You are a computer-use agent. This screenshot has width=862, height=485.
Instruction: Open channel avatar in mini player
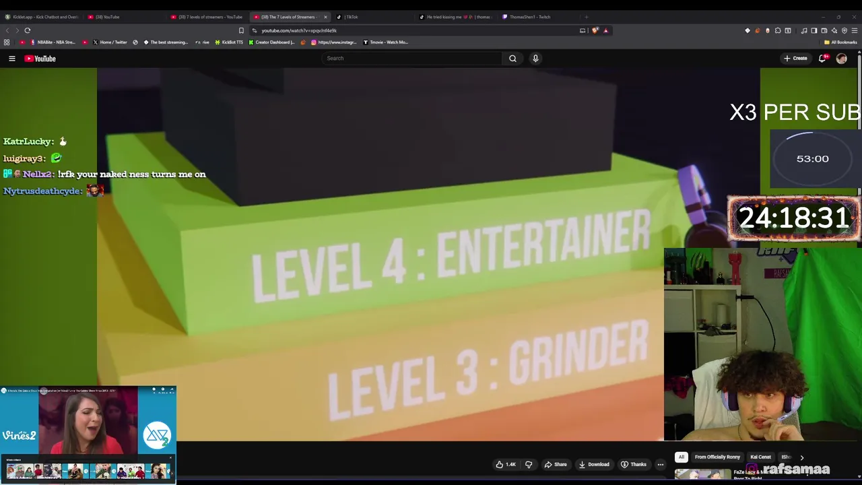pyautogui.click(x=3, y=390)
